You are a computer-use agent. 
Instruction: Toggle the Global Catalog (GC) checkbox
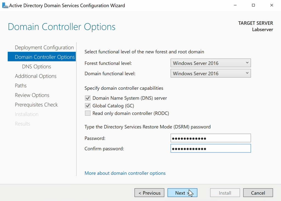(x=88, y=106)
